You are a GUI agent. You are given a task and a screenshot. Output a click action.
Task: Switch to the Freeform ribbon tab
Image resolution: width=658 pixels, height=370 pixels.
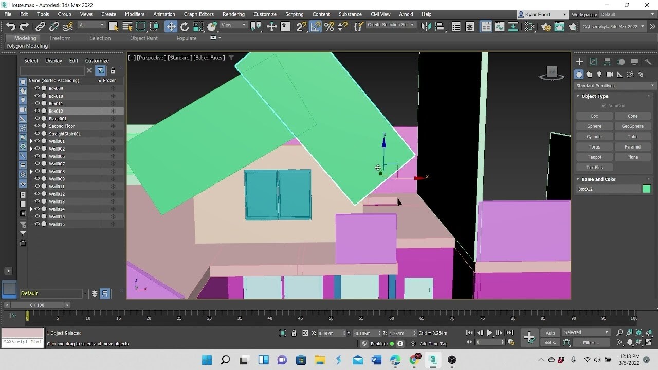coord(60,38)
